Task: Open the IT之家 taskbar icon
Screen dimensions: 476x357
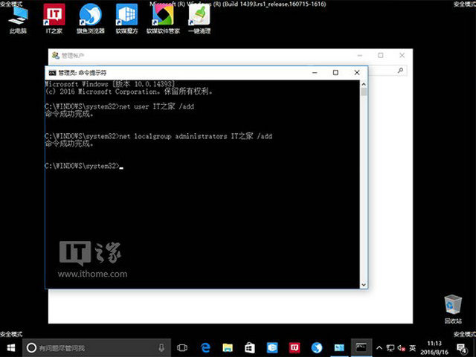Action: tap(295, 347)
